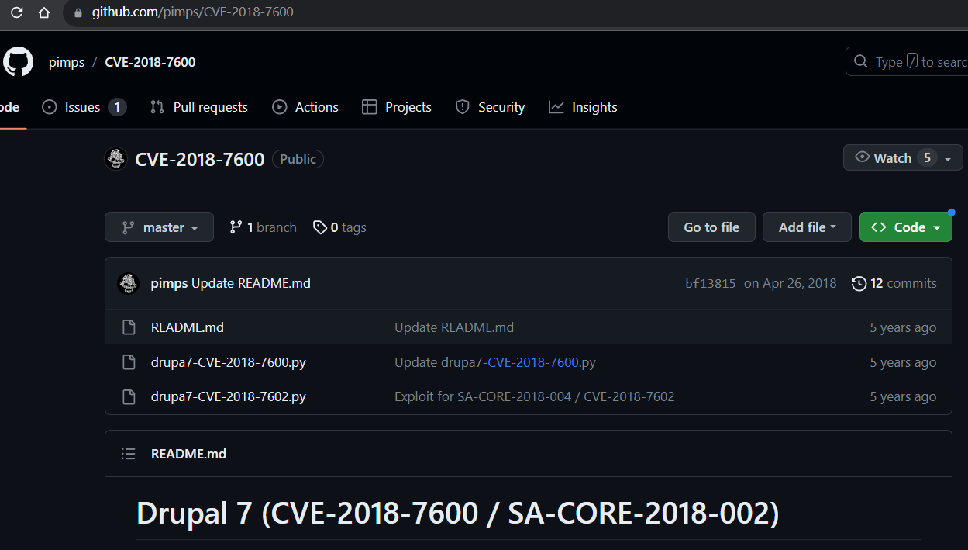The image size is (968, 550).
Task: Click the repository owner avatar beside title
Action: coord(115,159)
